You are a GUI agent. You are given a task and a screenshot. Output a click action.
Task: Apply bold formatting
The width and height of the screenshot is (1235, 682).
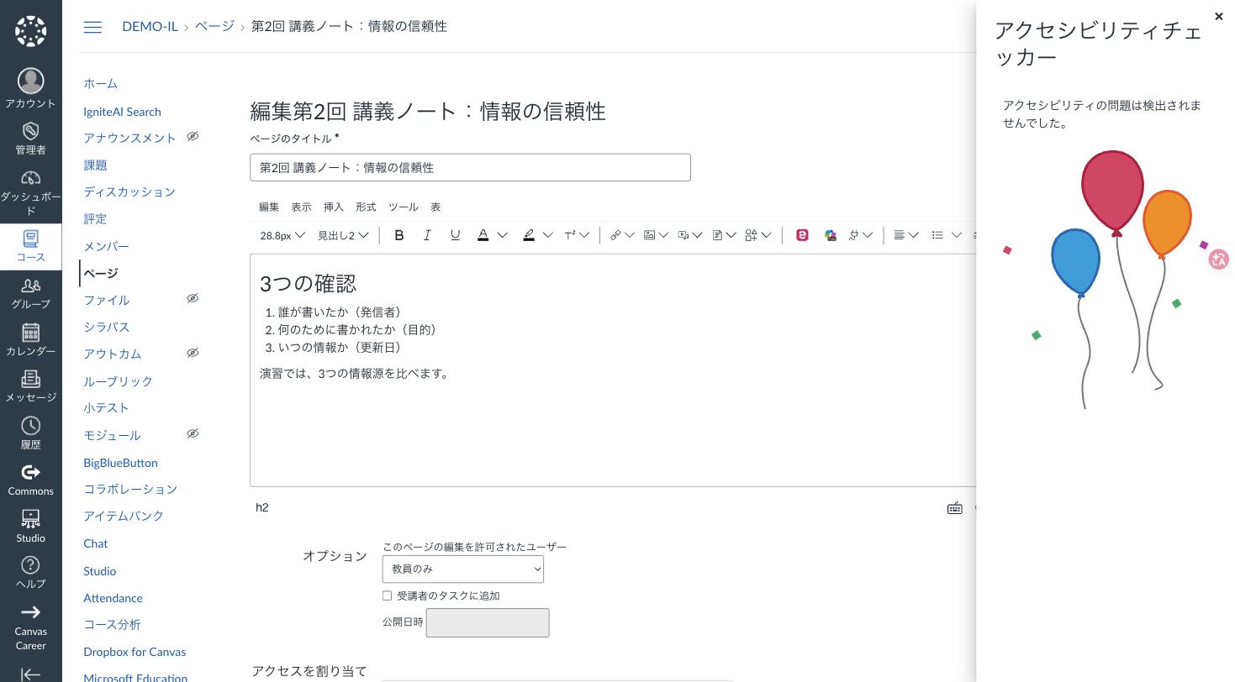399,235
